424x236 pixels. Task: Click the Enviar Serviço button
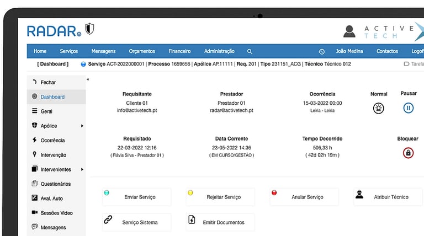click(136, 197)
